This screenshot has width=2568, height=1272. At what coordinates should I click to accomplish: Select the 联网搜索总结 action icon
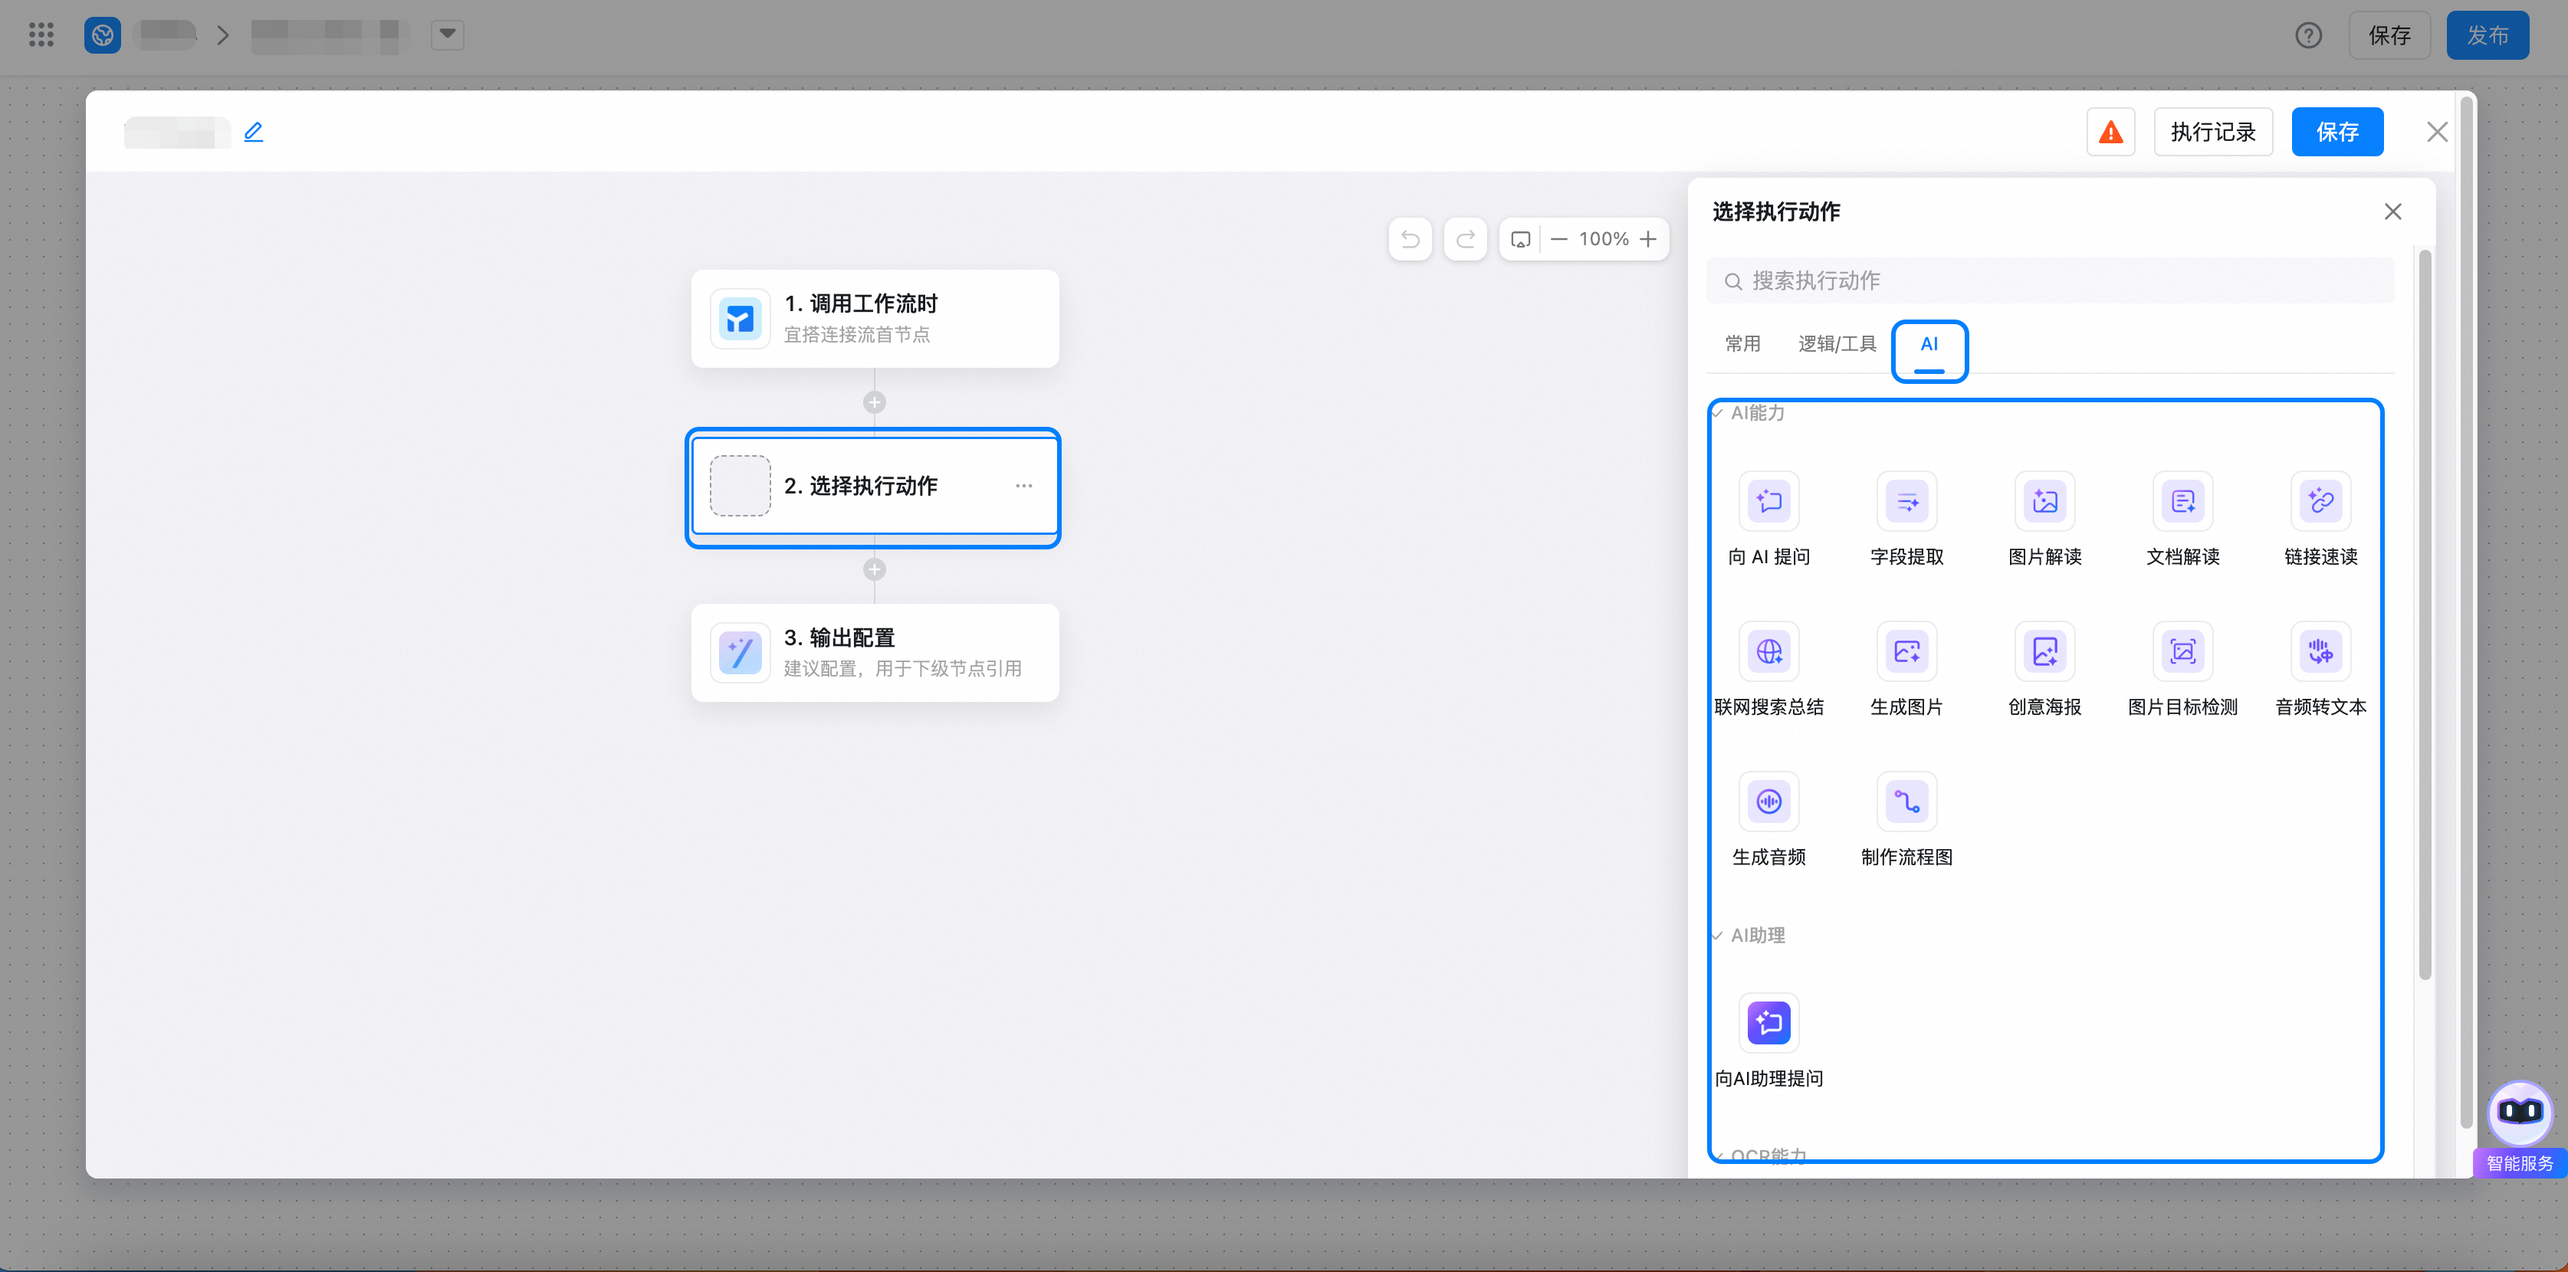click(x=1768, y=652)
